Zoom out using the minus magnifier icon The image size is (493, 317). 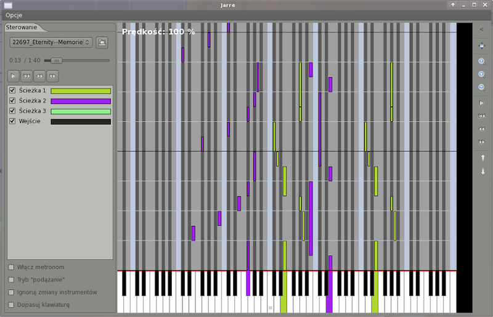[482, 87]
